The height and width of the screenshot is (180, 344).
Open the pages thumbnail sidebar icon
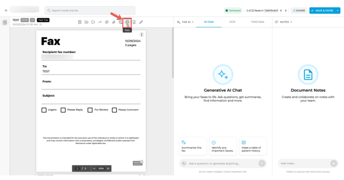tap(5, 22)
